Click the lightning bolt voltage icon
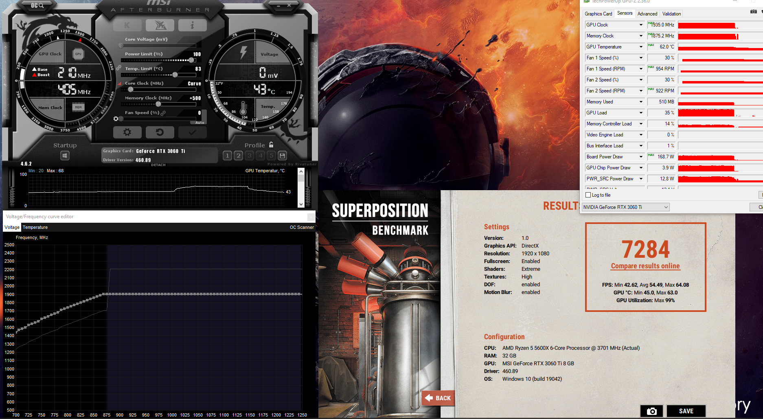The height and width of the screenshot is (419, 763). point(243,53)
